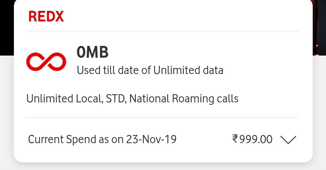Click the black banner at top left
Image resolution: width=326 pixels, height=170 pixels.
(7, 27)
